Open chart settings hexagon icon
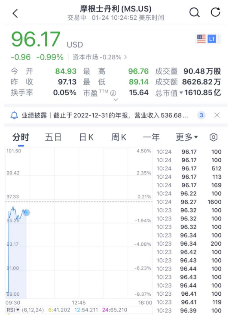Screen dimensions: 231x315 (x=213, y=137)
